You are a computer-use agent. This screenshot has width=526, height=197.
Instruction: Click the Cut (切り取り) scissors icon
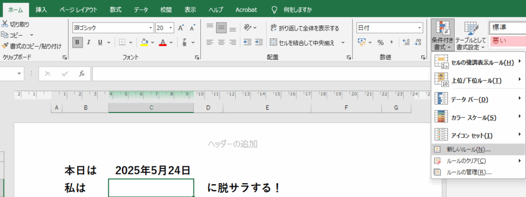(5, 24)
